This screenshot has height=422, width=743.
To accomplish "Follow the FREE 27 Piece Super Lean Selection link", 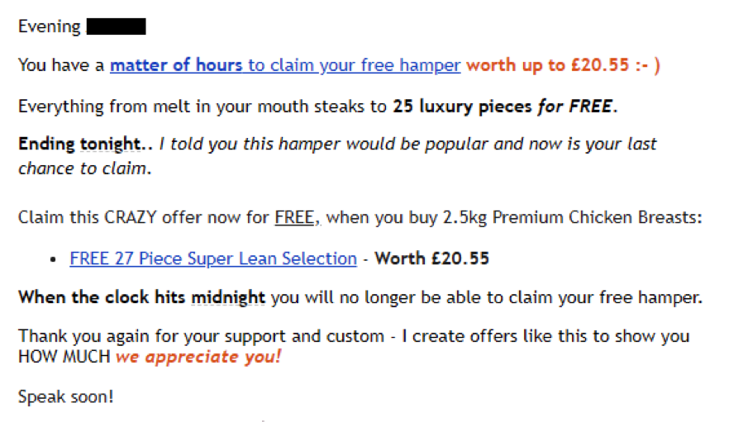I will [x=213, y=258].
